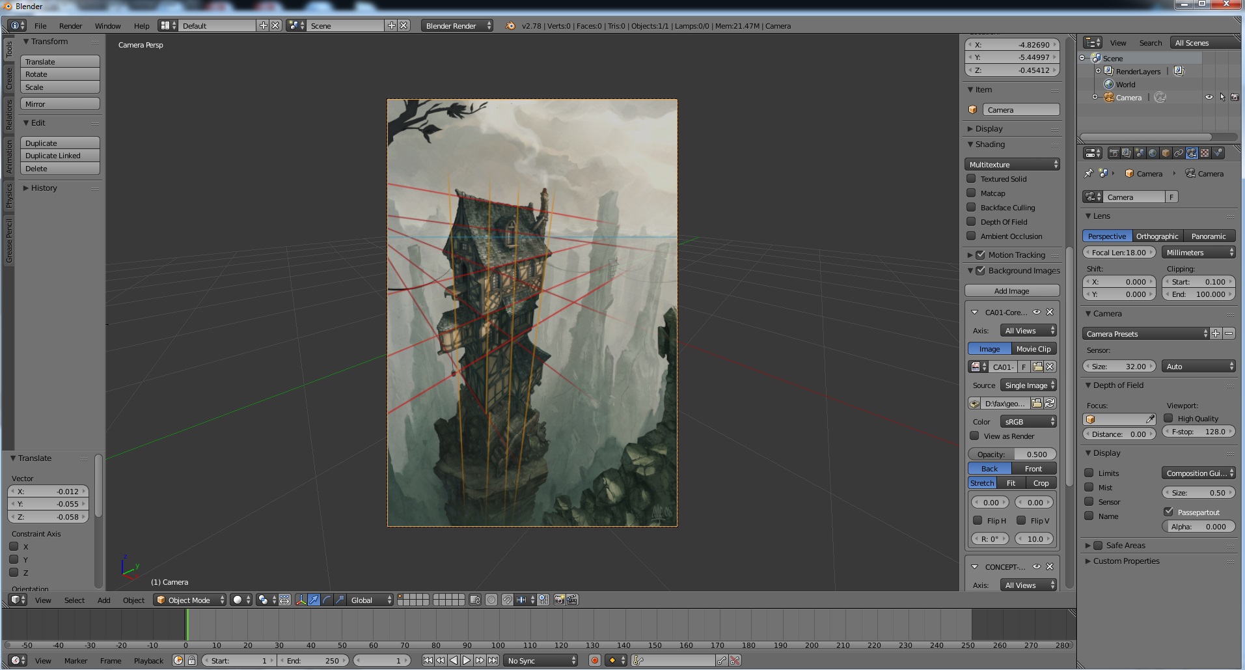Image resolution: width=1245 pixels, height=670 pixels.
Task: Remove the CA01-Core background image with X
Action: click(1049, 312)
